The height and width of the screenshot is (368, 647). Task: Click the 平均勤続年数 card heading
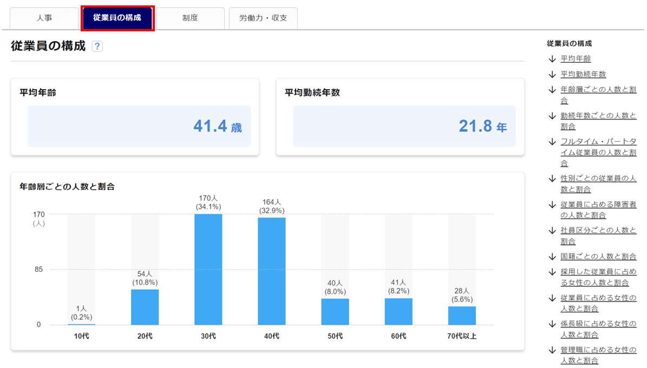pos(312,92)
